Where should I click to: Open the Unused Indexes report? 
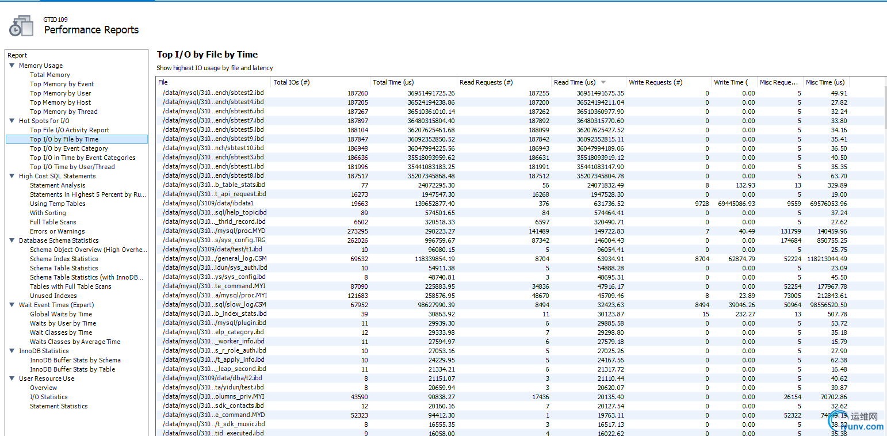point(53,296)
